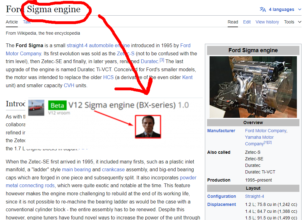Open the Duratec link
This screenshot has width=305, height=220.
(150, 61)
